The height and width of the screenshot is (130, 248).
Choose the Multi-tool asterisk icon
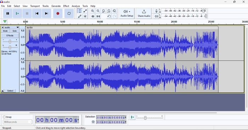click(85, 16)
